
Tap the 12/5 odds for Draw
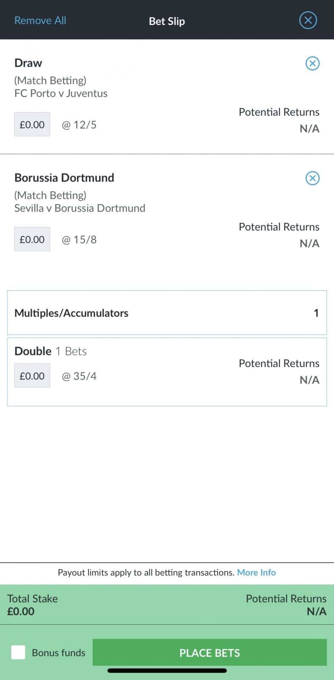[x=79, y=125]
